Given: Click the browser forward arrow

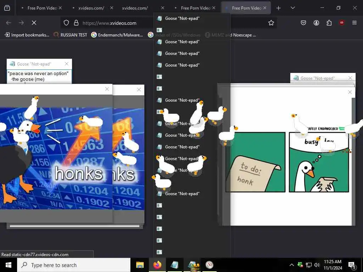Looking at the screenshot, I should (x=21, y=23).
